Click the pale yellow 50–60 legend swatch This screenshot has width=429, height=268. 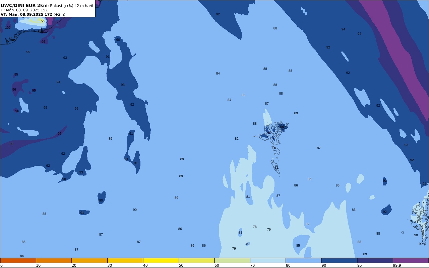[x=196, y=260]
